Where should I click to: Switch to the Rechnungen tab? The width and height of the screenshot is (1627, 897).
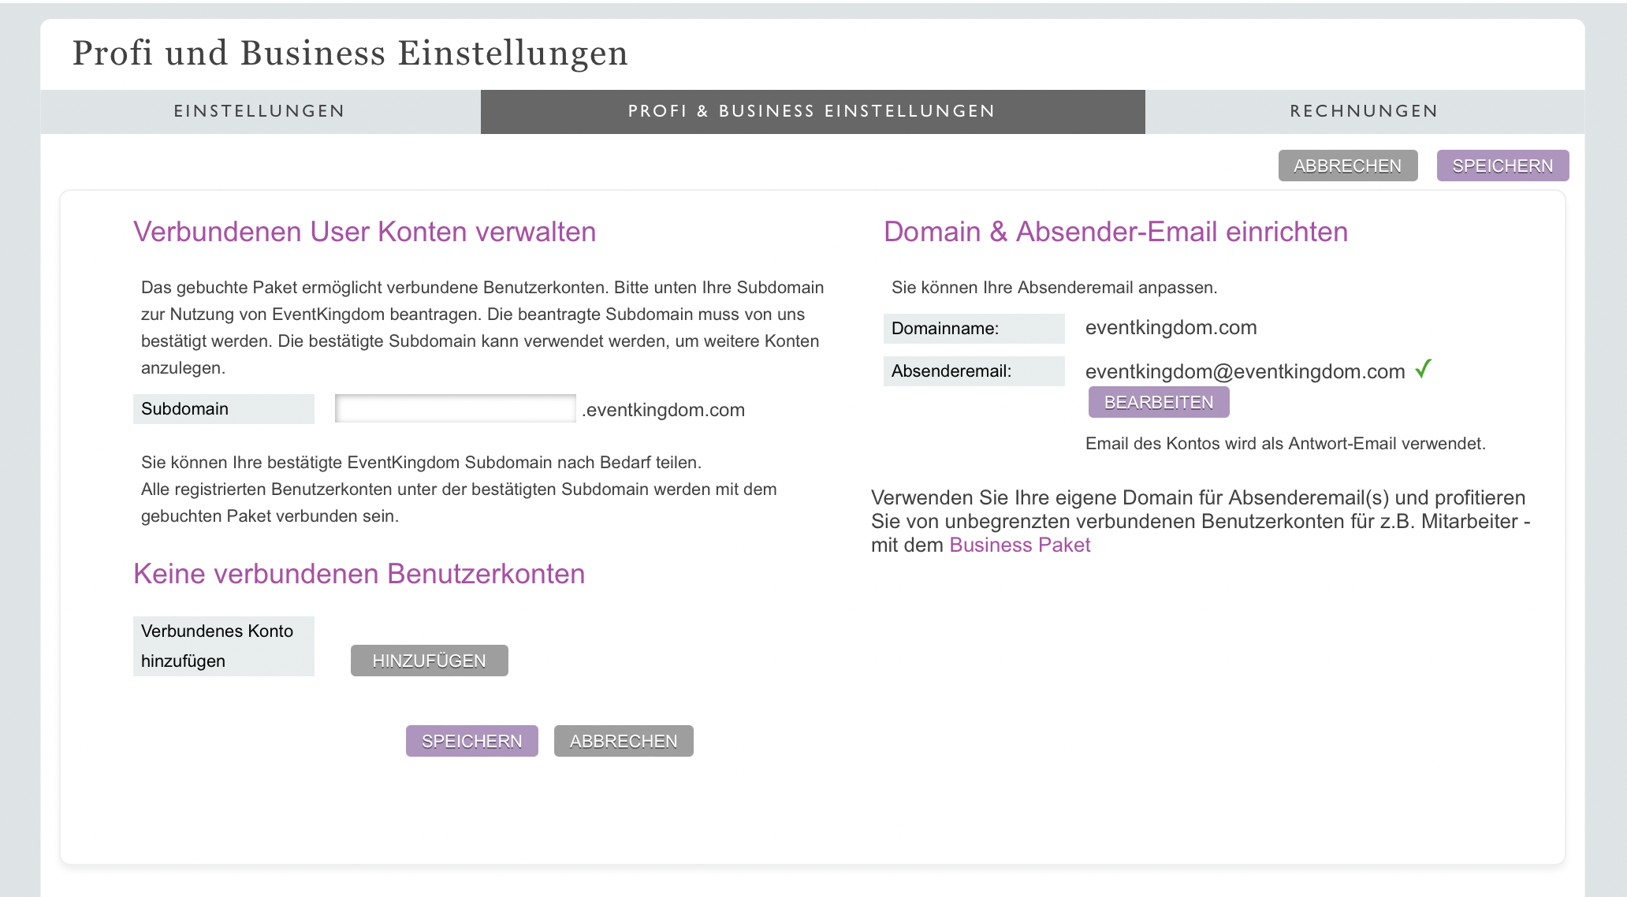(x=1365, y=111)
